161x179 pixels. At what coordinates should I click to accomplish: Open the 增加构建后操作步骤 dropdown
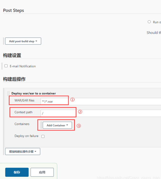[x=23, y=151]
